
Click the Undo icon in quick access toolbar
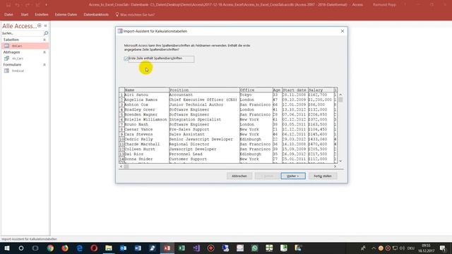tap(17, 5)
